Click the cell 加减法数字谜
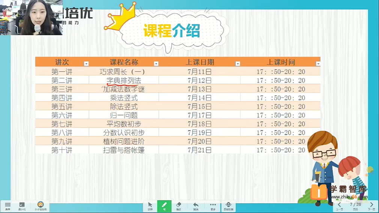The width and height of the screenshot is (379, 213). click(x=124, y=89)
